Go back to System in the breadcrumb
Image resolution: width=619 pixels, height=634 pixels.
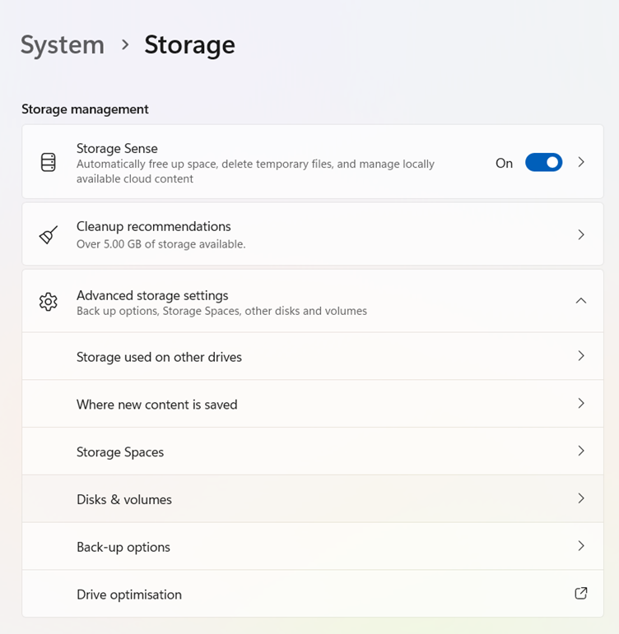(x=63, y=45)
